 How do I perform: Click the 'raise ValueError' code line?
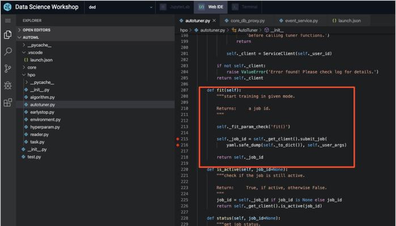point(303,72)
